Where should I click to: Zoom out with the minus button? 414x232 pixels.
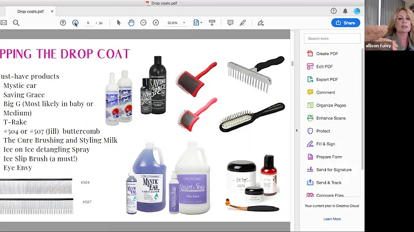(143, 23)
